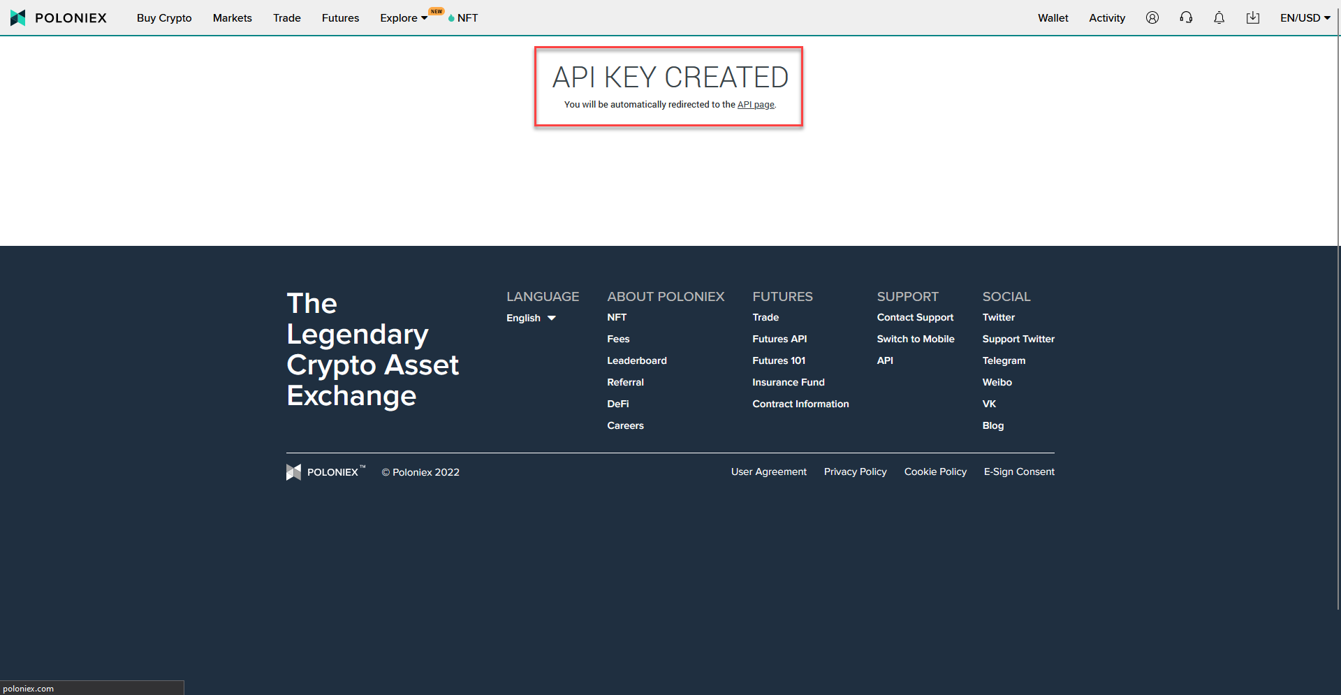Click the app download icon in the header
1341x695 pixels.
click(1252, 17)
